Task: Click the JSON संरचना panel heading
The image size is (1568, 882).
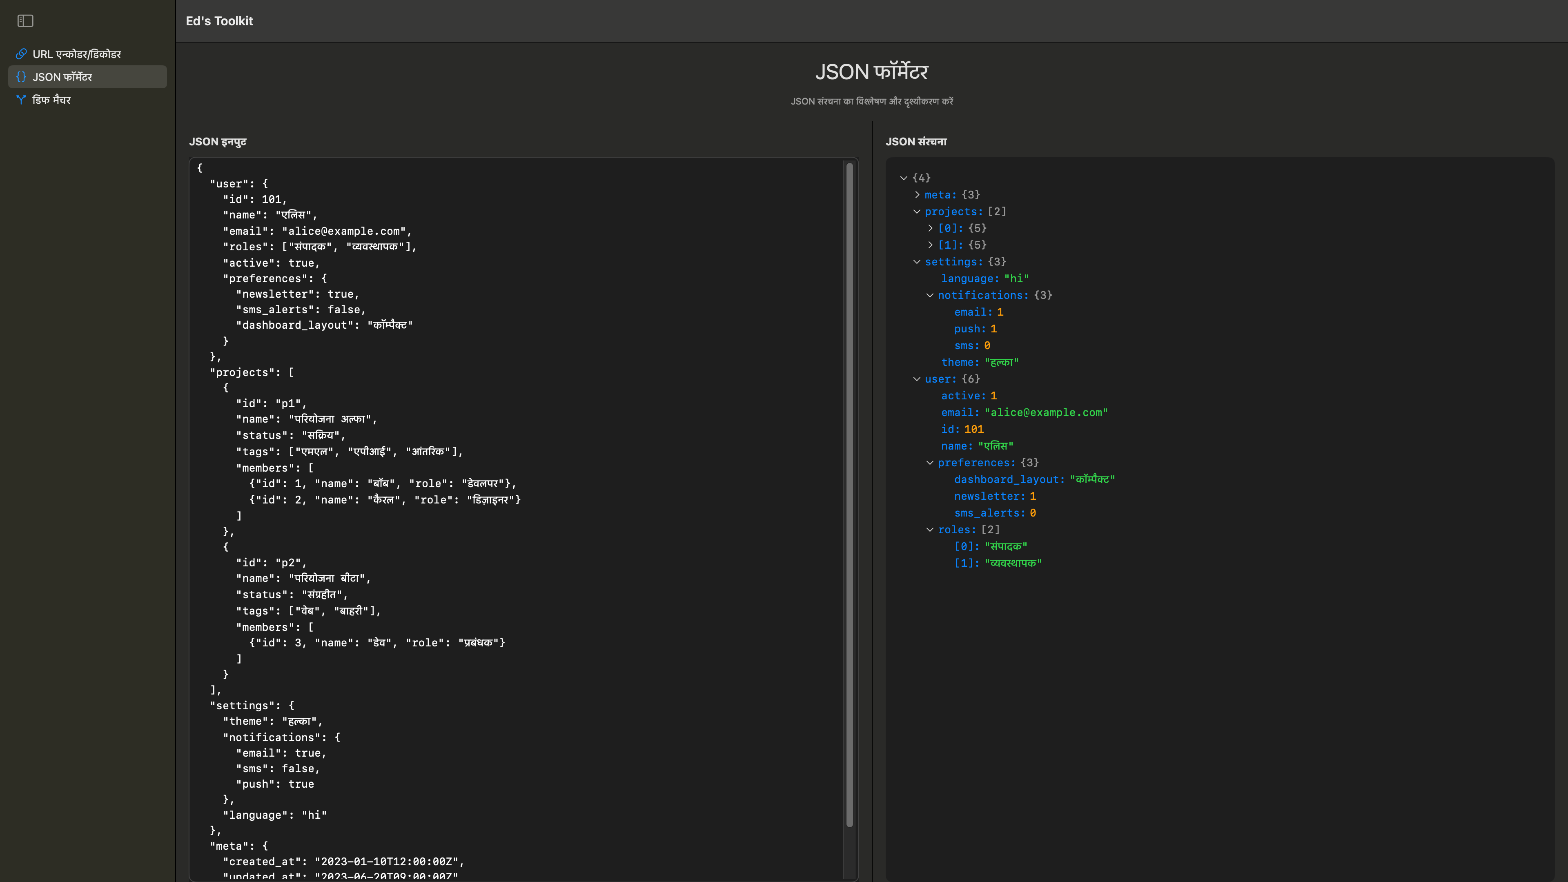Action: point(916,142)
